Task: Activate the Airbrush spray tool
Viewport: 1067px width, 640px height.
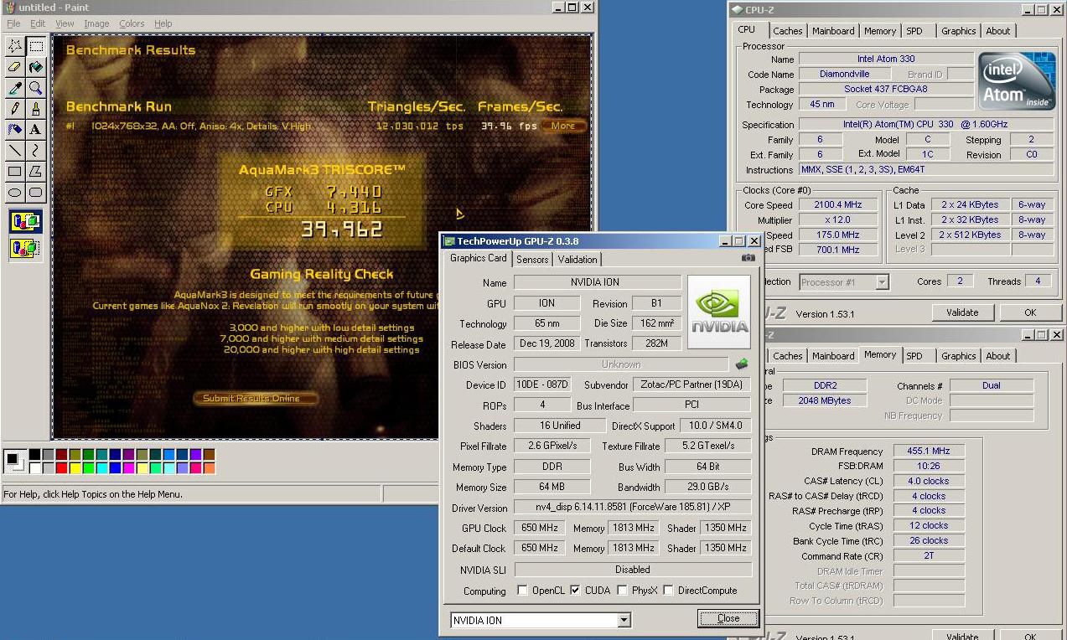Action: 14,130
